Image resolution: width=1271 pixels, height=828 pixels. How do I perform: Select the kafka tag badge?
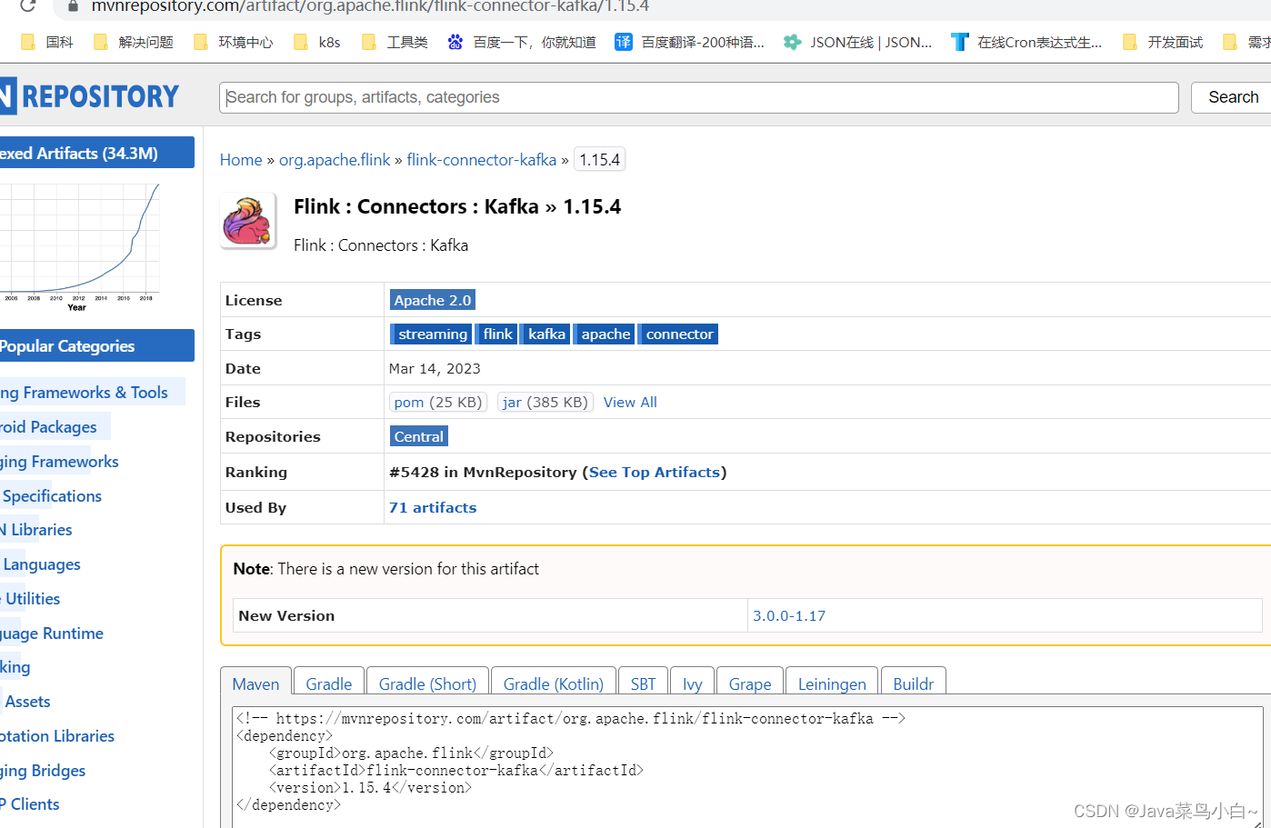point(545,334)
